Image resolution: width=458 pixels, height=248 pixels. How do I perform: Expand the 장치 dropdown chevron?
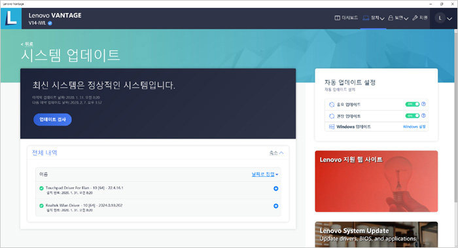click(x=382, y=18)
